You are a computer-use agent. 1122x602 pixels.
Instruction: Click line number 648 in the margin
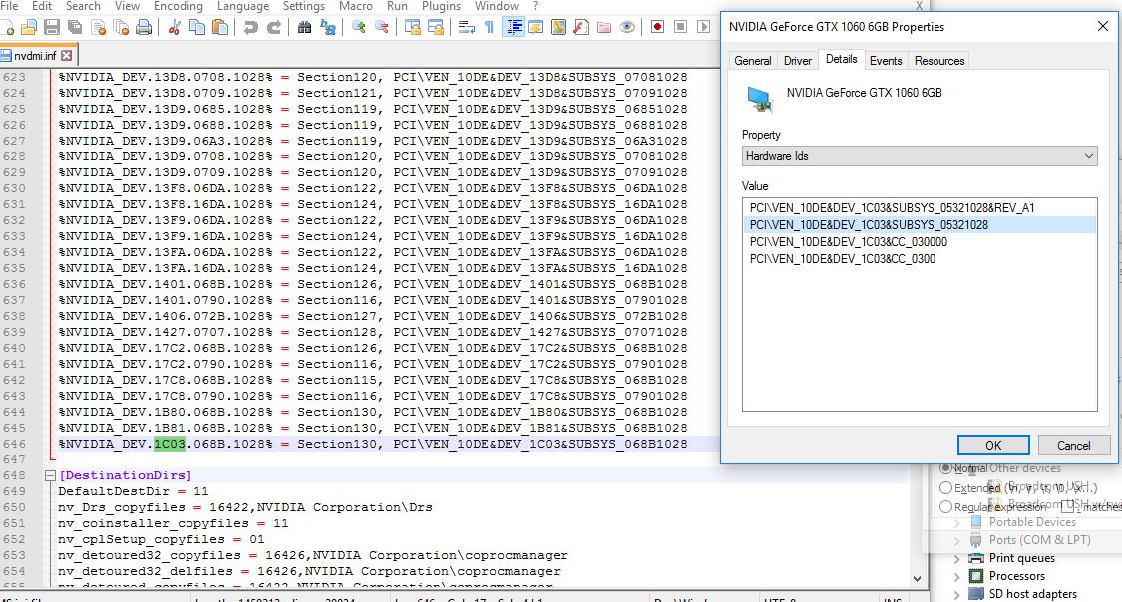[x=14, y=475]
